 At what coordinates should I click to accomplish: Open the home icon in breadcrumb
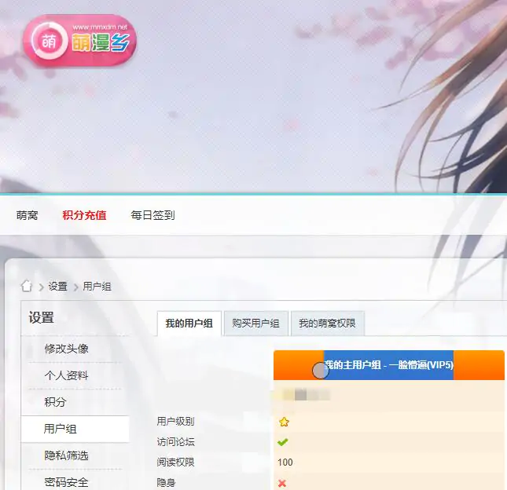point(27,286)
